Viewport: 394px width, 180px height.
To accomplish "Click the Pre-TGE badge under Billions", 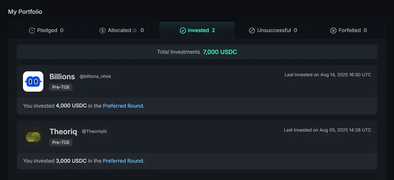I will (x=61, y=87).
